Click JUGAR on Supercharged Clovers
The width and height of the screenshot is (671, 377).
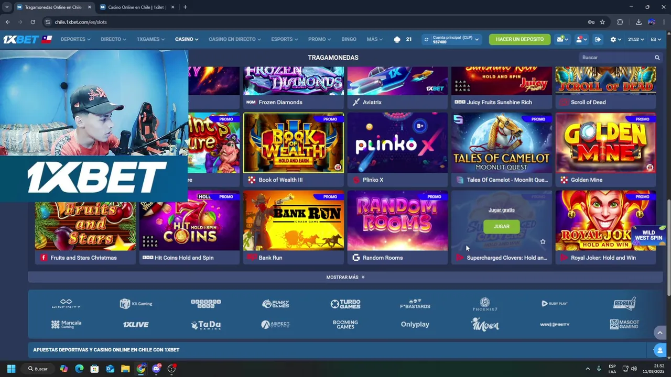tap(502, 227)
